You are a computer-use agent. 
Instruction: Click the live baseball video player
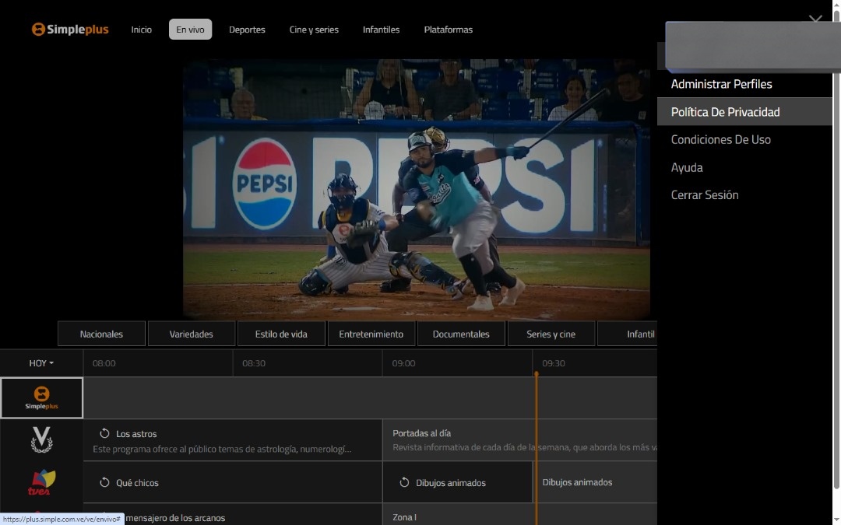[x=416, y=190]
